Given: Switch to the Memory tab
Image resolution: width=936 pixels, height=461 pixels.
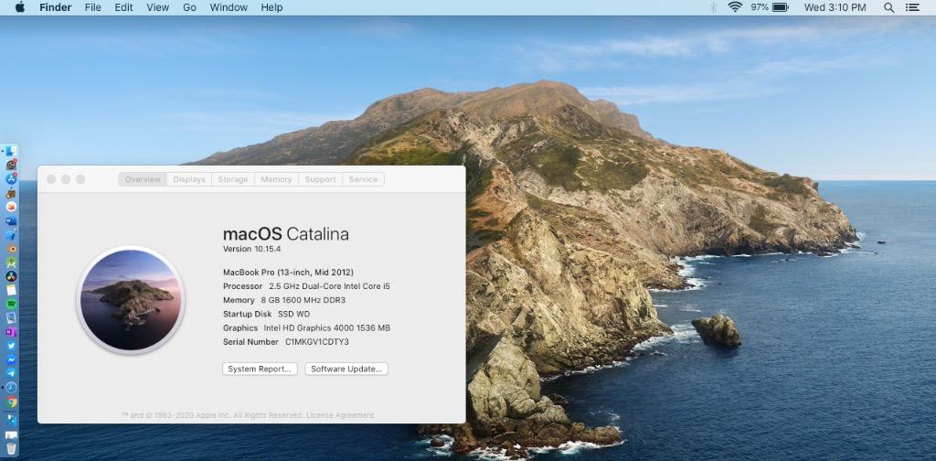Looking at the screenshot, I should click(276, 179).
